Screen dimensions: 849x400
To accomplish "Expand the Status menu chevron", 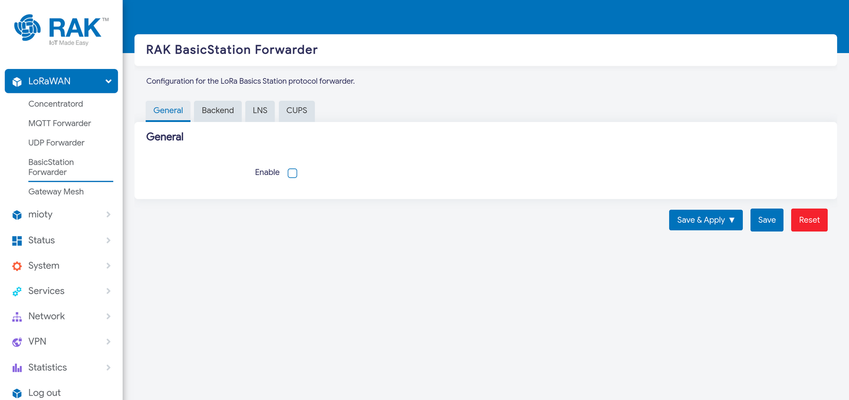I will [x=108, y=240].
